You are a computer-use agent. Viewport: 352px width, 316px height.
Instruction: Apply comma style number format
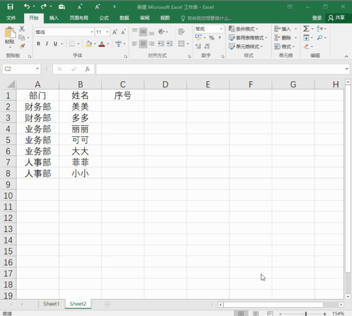click(x=220, y=38)
